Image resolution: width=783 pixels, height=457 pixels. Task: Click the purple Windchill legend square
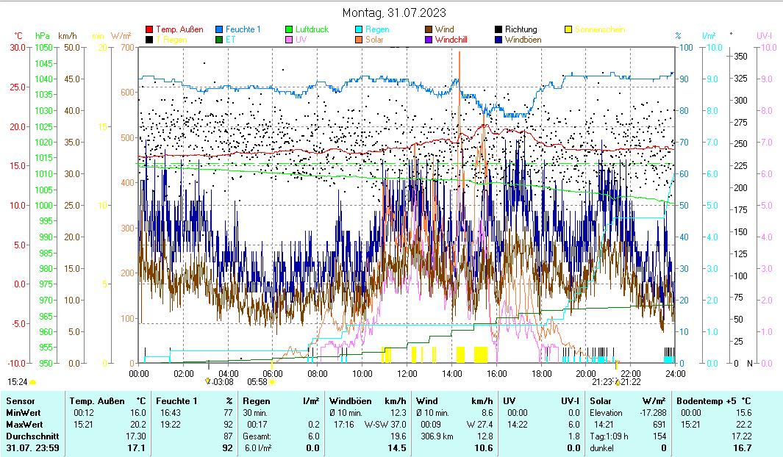pos(429,40)
